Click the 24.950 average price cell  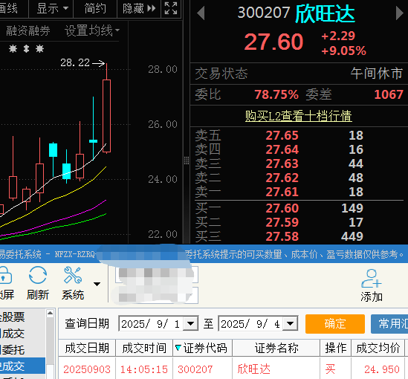(x=382, y=369)
